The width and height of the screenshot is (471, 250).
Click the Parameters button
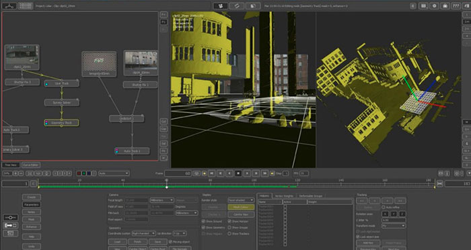click(x=32, y=205)
